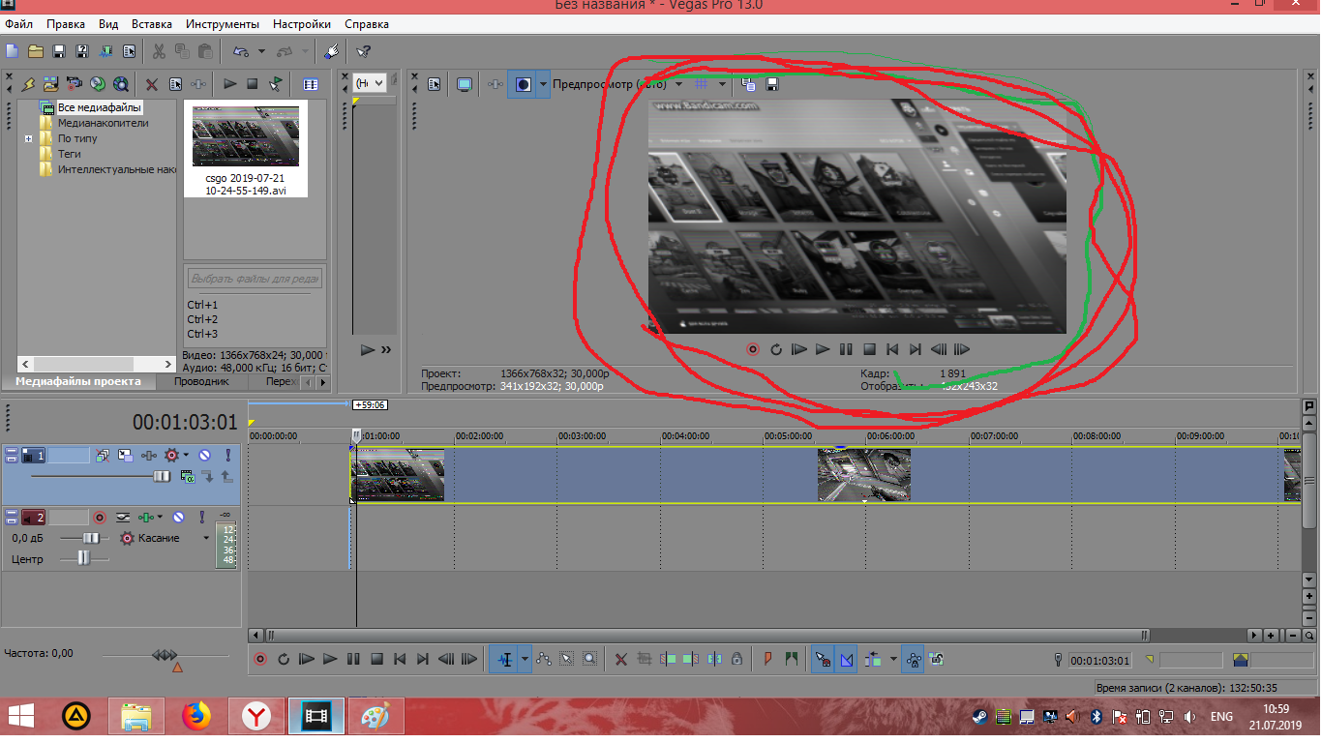The image size is (1322, 743).
Task: Click the Cut scissors icon in the main toolbar
Action: pyautogui.click(x=159, y=51)
